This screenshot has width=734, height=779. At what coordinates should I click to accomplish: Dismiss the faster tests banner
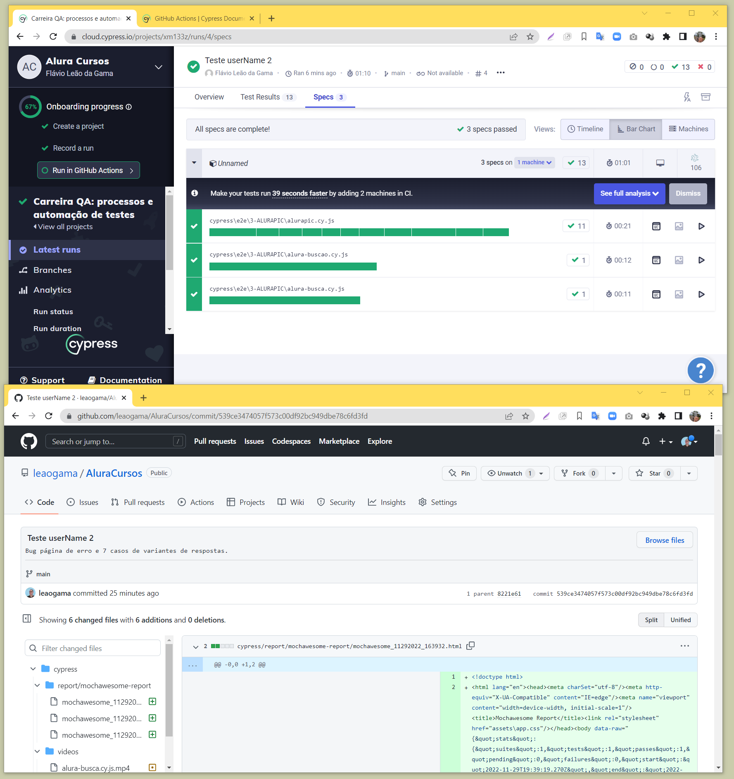point(688,194)
